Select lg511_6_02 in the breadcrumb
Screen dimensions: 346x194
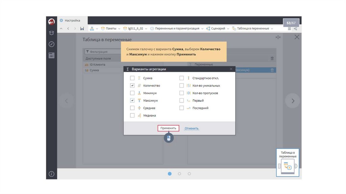point(135,28)
